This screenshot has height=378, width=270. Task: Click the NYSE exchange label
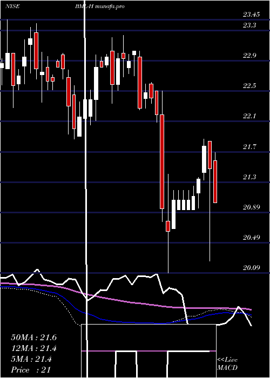12,6
